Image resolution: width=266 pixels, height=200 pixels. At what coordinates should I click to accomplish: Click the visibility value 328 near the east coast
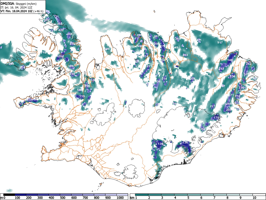click(x=246, y=74)
